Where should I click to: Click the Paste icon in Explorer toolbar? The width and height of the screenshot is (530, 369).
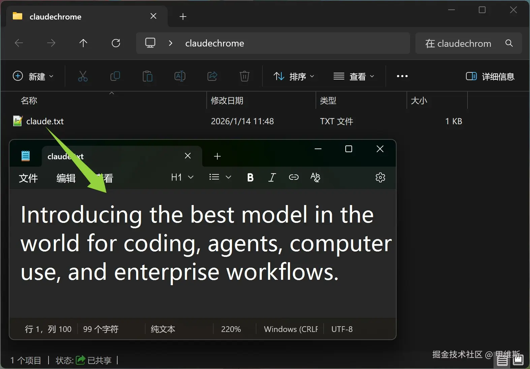[147, 76]
